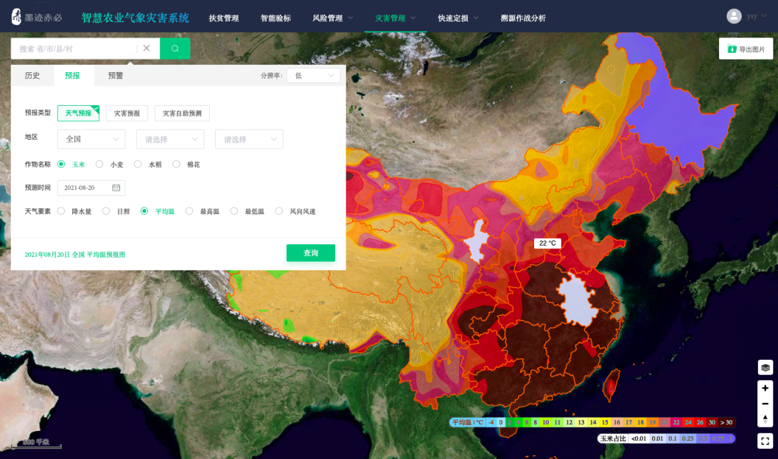Select the 降水量 weather element radio
This screenshot has height=459, width=778.
61,211
